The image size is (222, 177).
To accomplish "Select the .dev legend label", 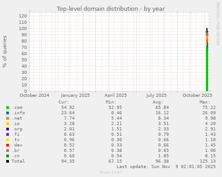I will (x=17, y=145).
